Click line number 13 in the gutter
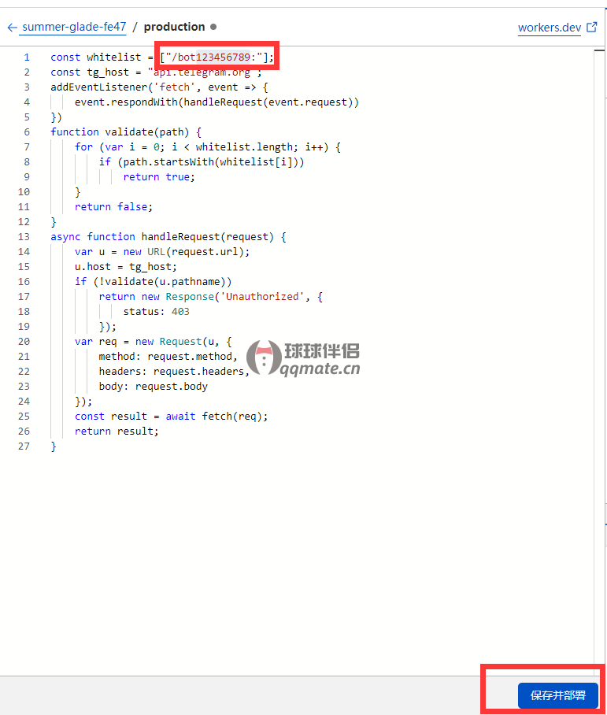Viewport: 607px width, 715px height. 24,236
